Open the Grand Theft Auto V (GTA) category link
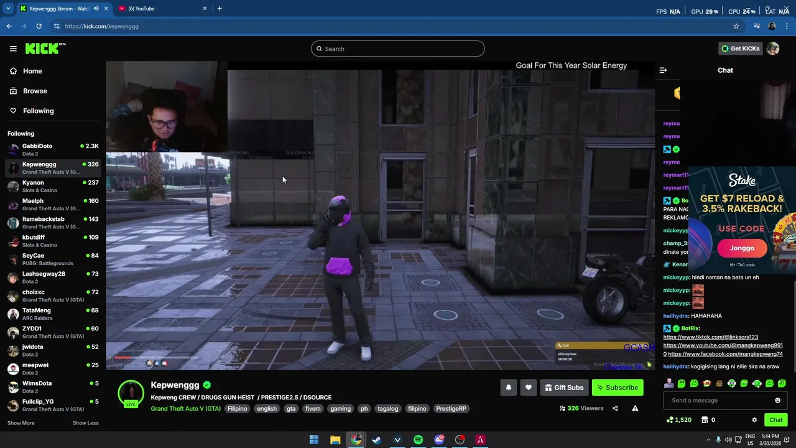Image resolution: width=796 pixels, height=448 pixels. tap(185, 409)
